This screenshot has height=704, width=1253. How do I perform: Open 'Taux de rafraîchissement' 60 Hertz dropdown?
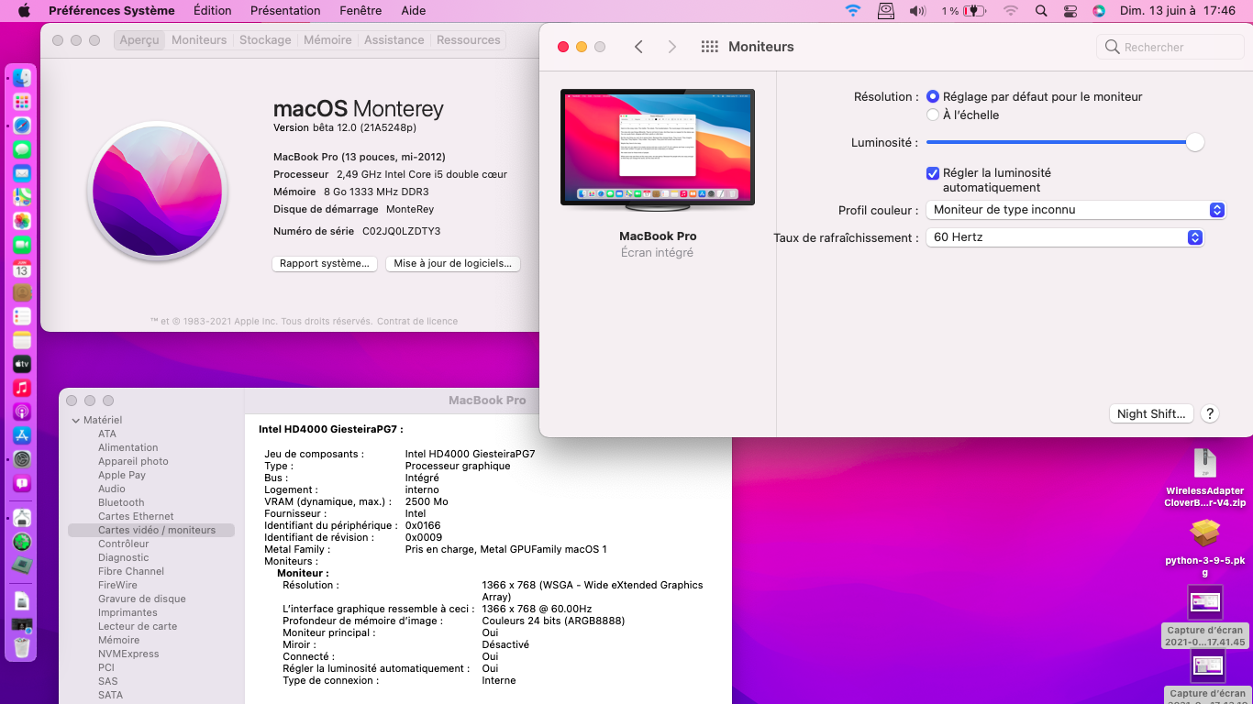1064,237
